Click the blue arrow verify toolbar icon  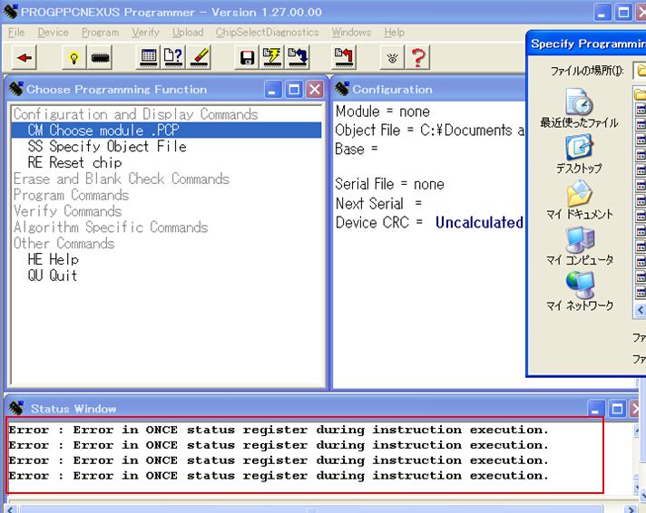298,57
